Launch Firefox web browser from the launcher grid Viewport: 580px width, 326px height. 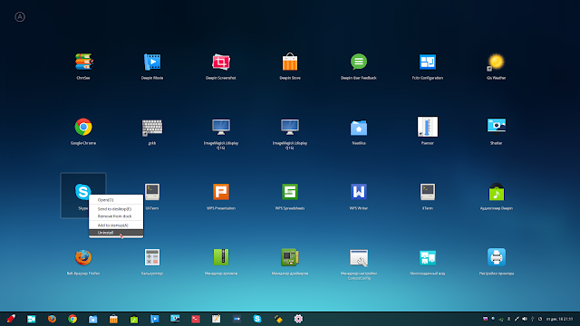[83, 257]
